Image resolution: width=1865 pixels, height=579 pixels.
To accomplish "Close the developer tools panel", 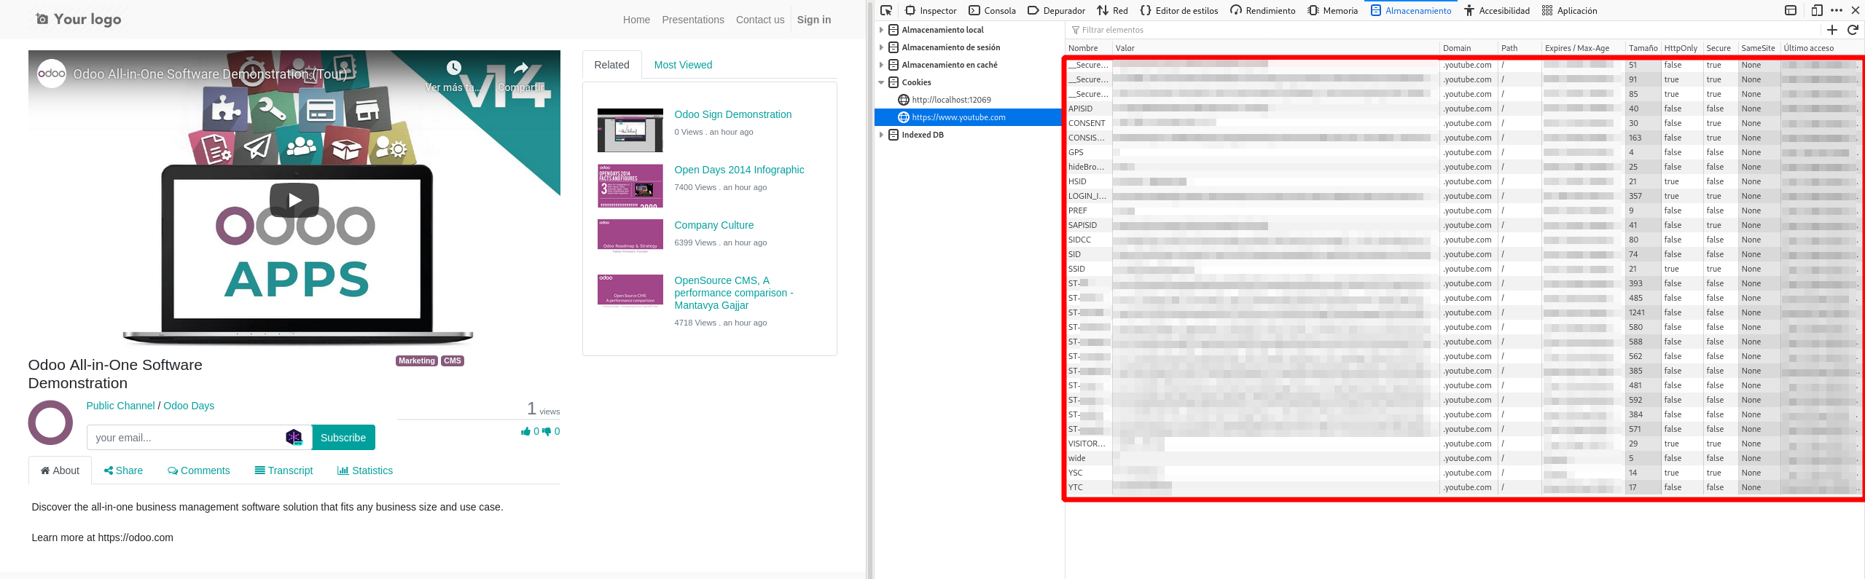I will coord(1856,10).
